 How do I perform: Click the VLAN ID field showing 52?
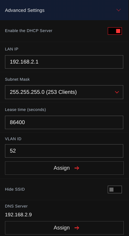point(64,151)
